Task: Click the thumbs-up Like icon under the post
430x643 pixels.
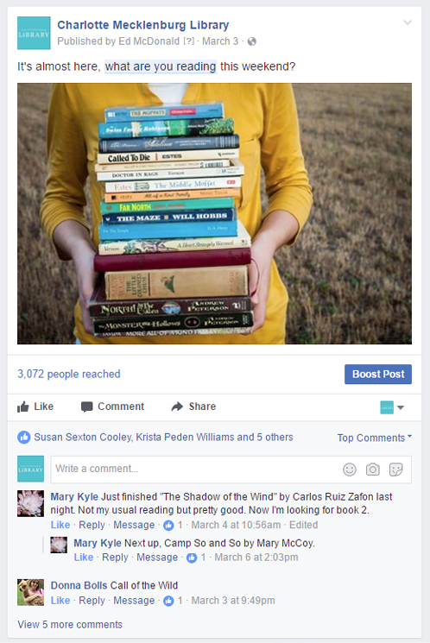Action: click(x=23, y=407)
